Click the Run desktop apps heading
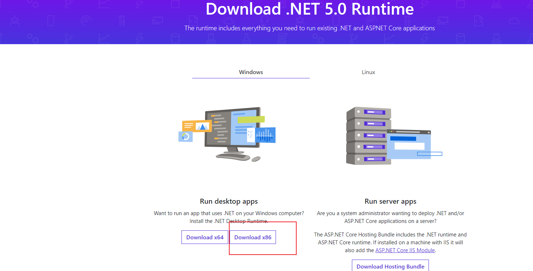The image size is (533, 271). [229, 201]
